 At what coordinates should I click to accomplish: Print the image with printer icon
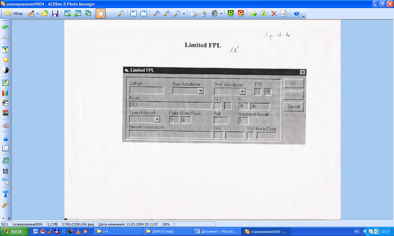tap(193, 14)
